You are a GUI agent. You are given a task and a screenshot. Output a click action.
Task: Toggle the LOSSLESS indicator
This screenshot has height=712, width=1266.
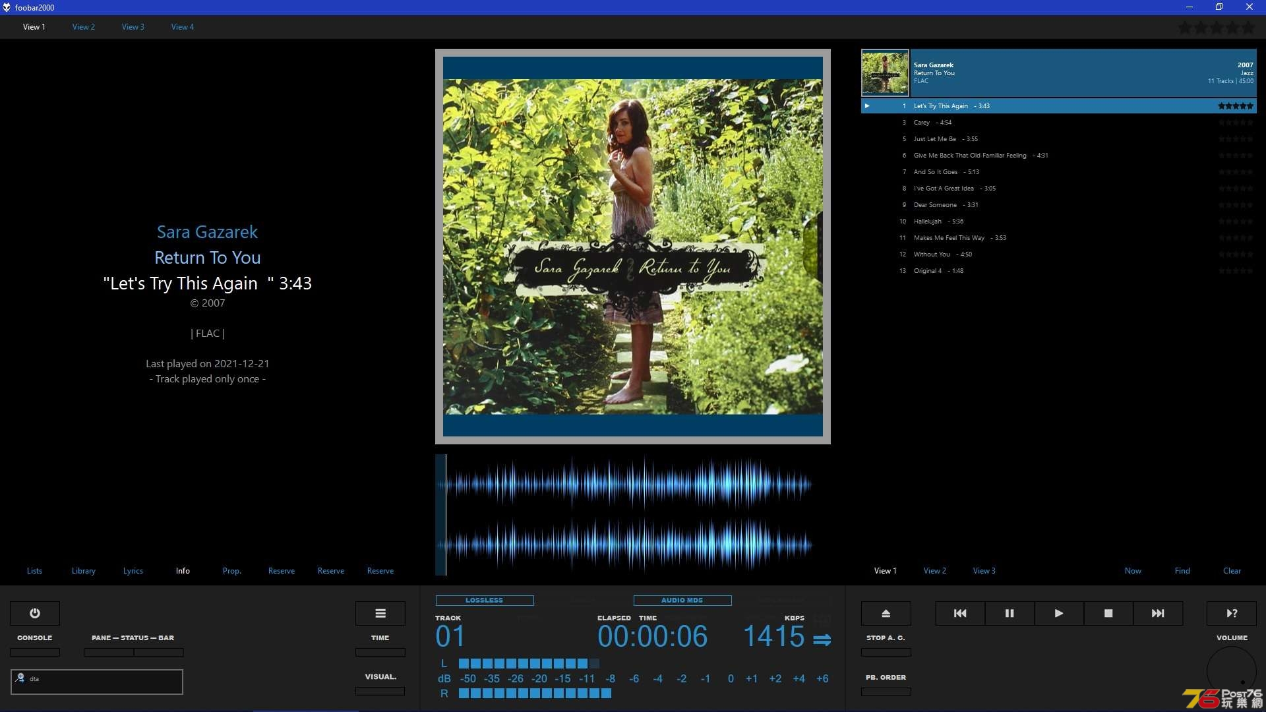coord(485,601)
